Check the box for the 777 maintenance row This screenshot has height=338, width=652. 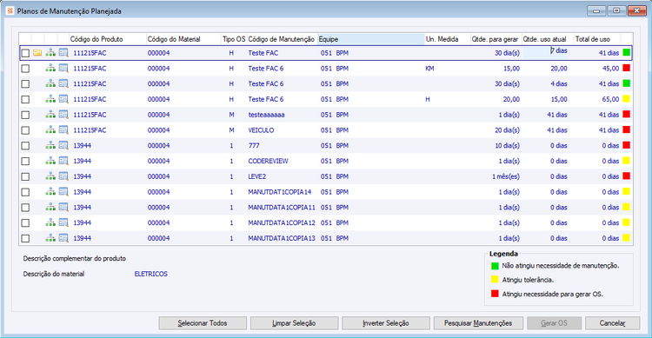point(25,145)
